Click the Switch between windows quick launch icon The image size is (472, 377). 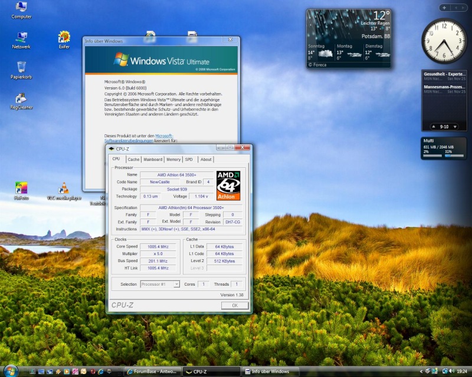[x=50, y=372]
